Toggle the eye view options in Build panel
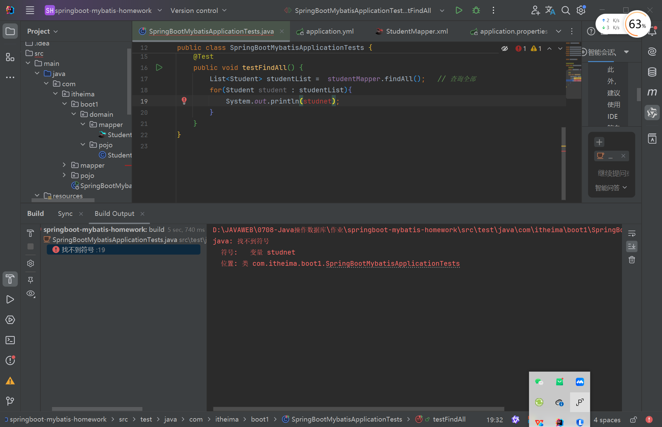This screenshot has height=427, width=662. click(31, 294)
